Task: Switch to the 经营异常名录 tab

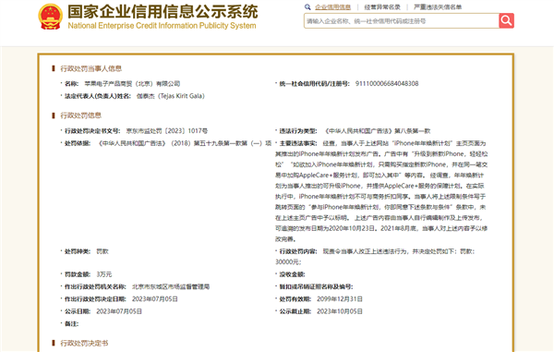Action: coord(382,7)
